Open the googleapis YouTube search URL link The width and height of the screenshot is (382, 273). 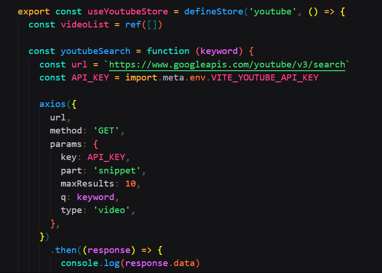click(227, 65)
